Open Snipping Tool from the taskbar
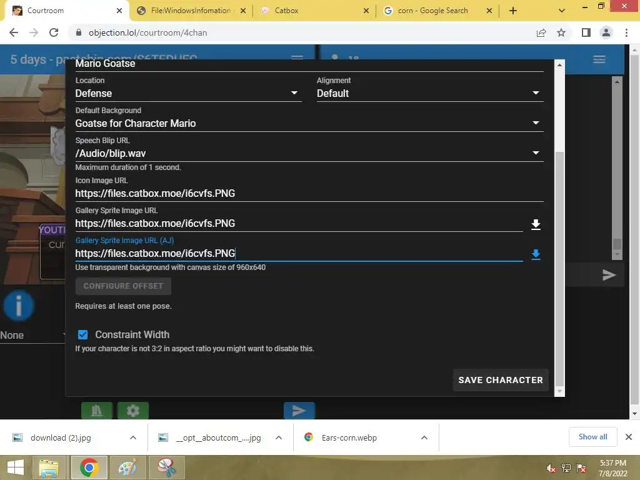The image size is (640, 480). [166, 467]
